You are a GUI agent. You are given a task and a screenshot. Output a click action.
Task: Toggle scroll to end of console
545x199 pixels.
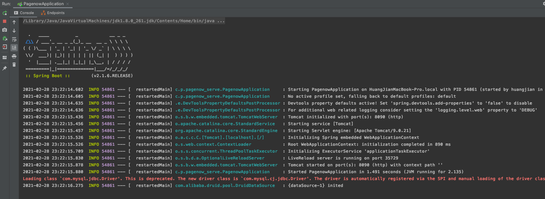click(14, 48)
